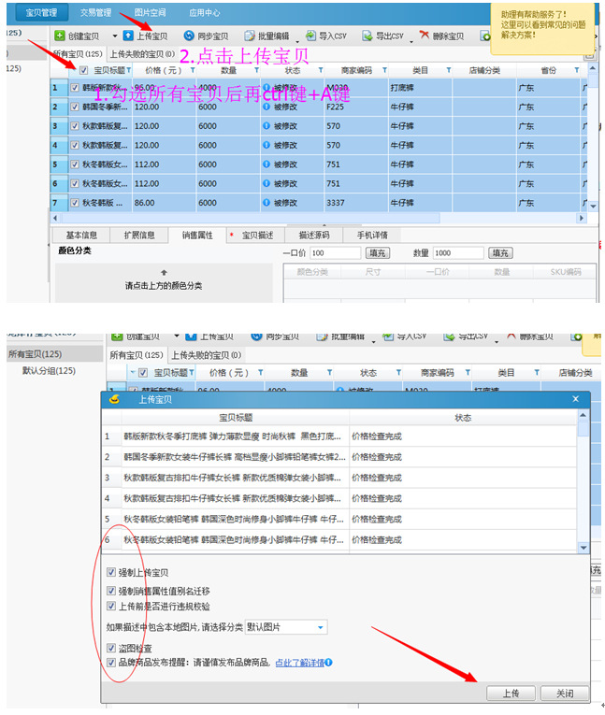Click 数量 input field showing 1000
This screenshot has height=715, width=605.
[x=458, y=252]
